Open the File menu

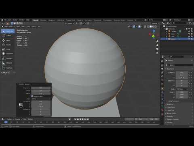(x=5, y=20)
